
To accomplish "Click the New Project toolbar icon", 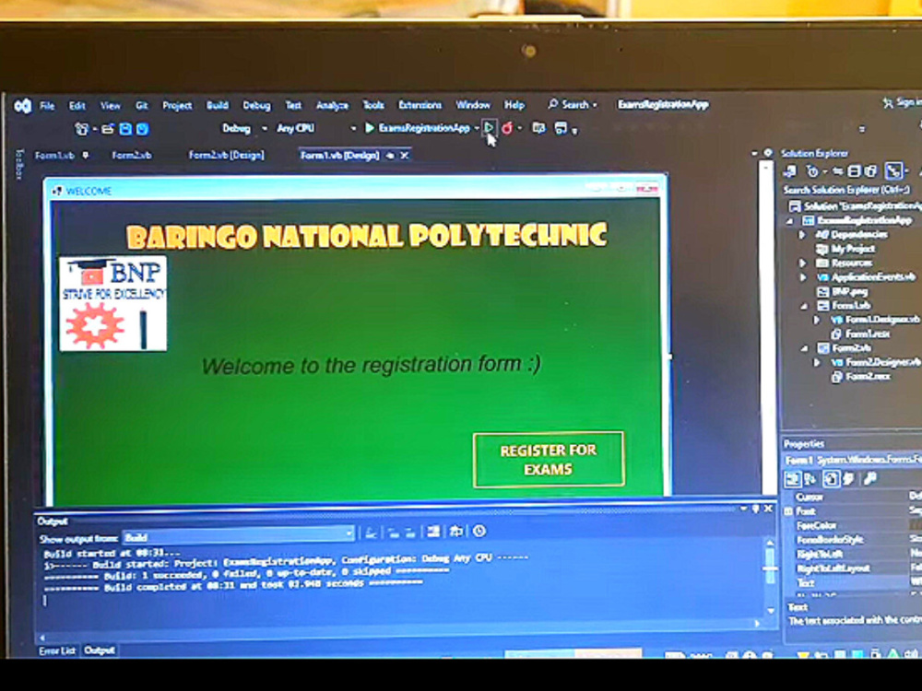I will (82, 129).
